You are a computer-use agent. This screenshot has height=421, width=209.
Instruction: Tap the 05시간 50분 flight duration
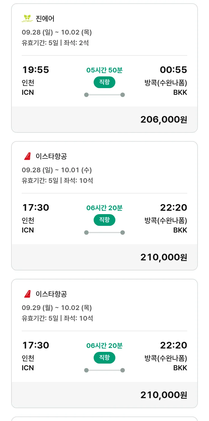pyautogui.click(x=104, y=70)
